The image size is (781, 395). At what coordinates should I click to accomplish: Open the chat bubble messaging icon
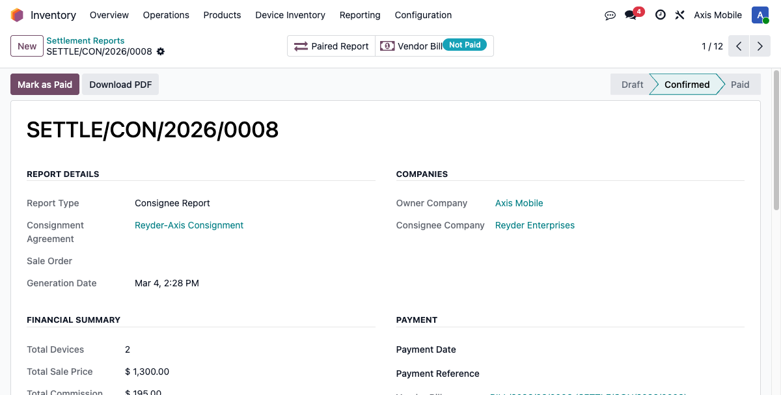point(610,15)
